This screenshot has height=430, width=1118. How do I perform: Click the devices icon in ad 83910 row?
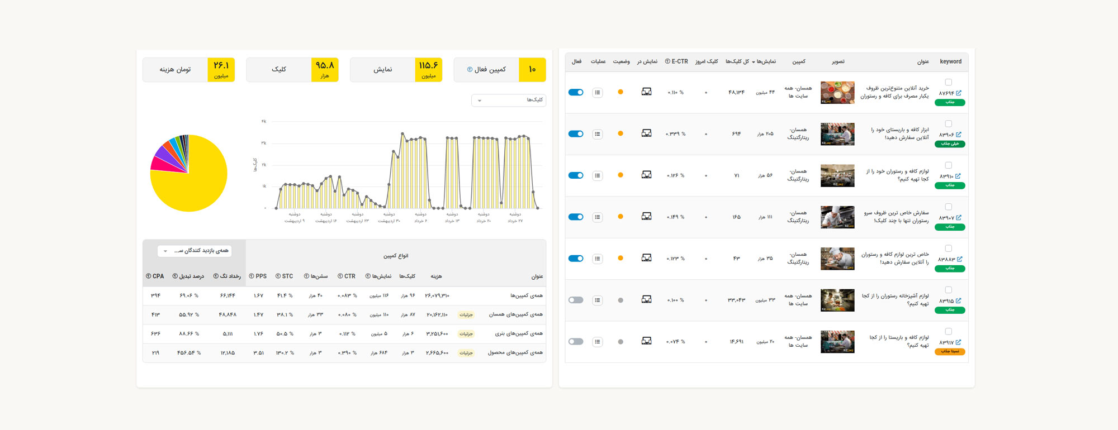646,175
